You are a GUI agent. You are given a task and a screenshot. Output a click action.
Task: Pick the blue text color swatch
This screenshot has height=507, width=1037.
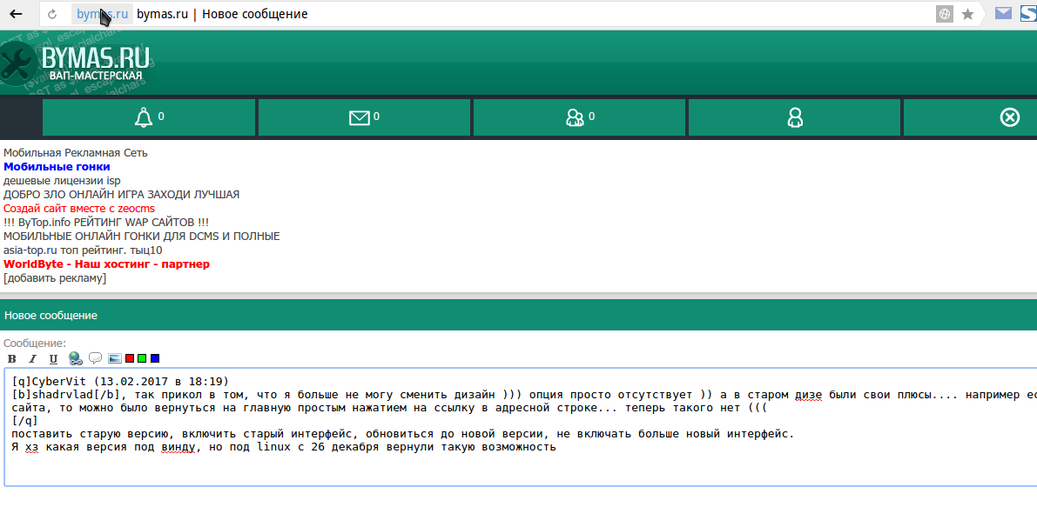[x=155, y=358]
